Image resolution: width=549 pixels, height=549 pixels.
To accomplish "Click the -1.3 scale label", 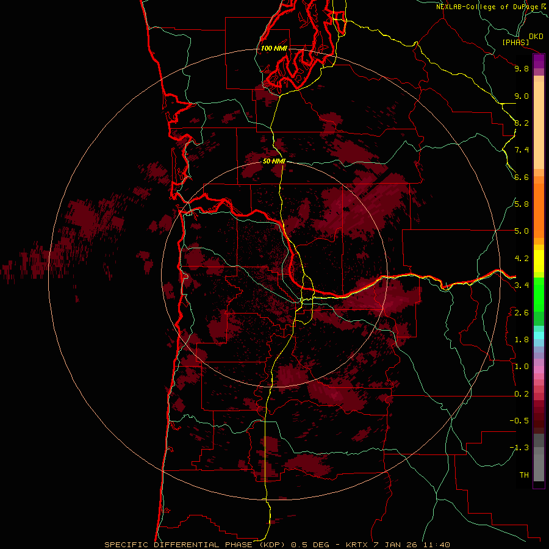I will [519, 448].
